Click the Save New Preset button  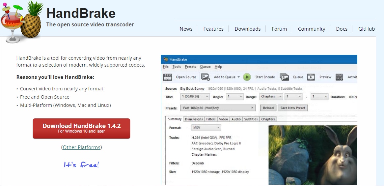click(293, 108)
